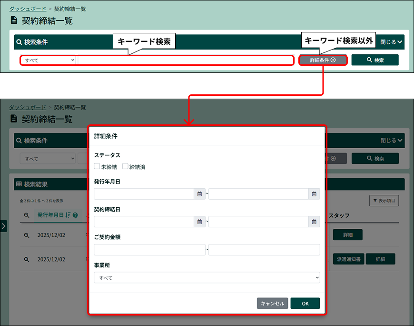Screen dimensions: 414x326
Task: Check the 締結済 status checkbox
Action: coord(125,166)
